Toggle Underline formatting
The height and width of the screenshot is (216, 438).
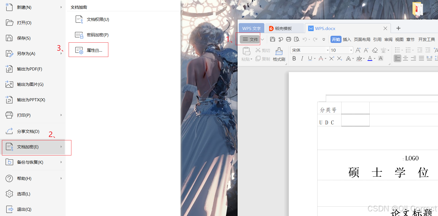coord(310,58)
